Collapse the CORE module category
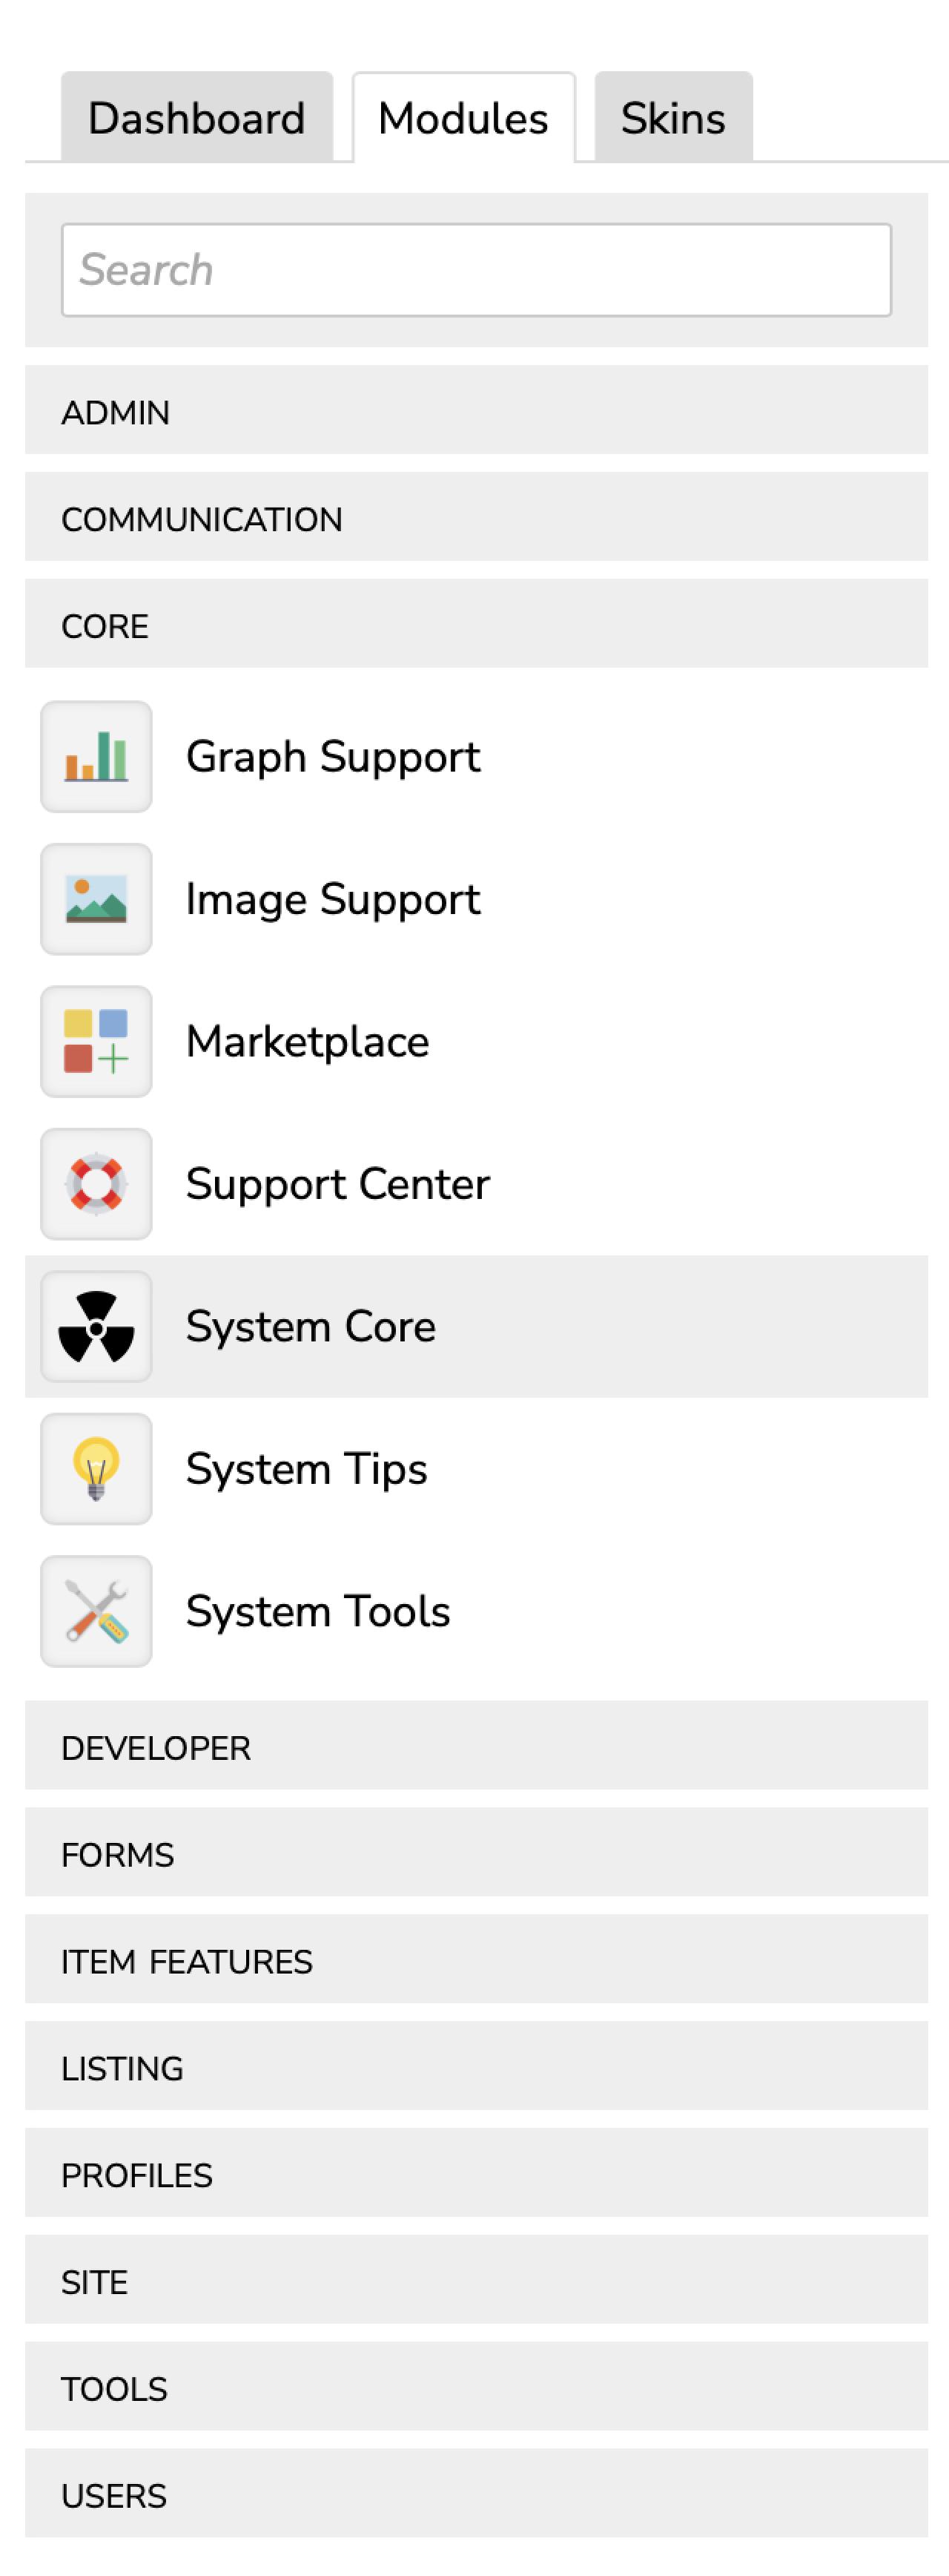The image size is (949, 2576). tap(475, 625)
